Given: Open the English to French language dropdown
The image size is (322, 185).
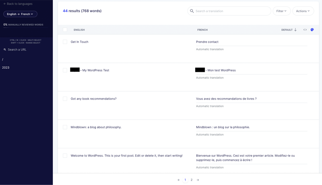Looking at the screenshot, I should (x=20, y=14).
